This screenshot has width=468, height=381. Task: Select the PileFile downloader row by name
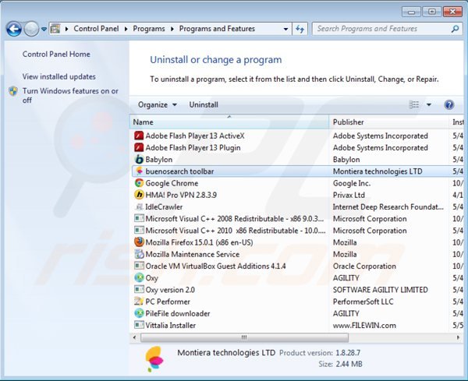[x=178, y=313]
